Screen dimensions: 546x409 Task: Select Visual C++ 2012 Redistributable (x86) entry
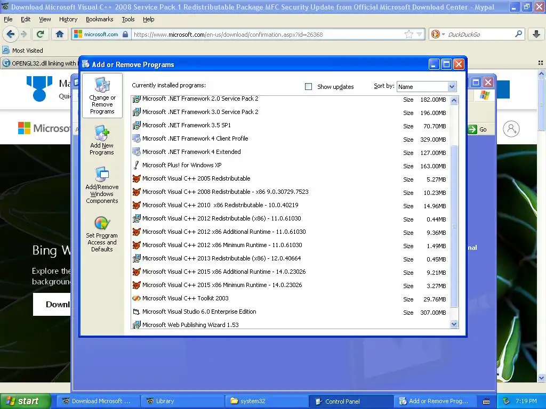pos(291,219)
